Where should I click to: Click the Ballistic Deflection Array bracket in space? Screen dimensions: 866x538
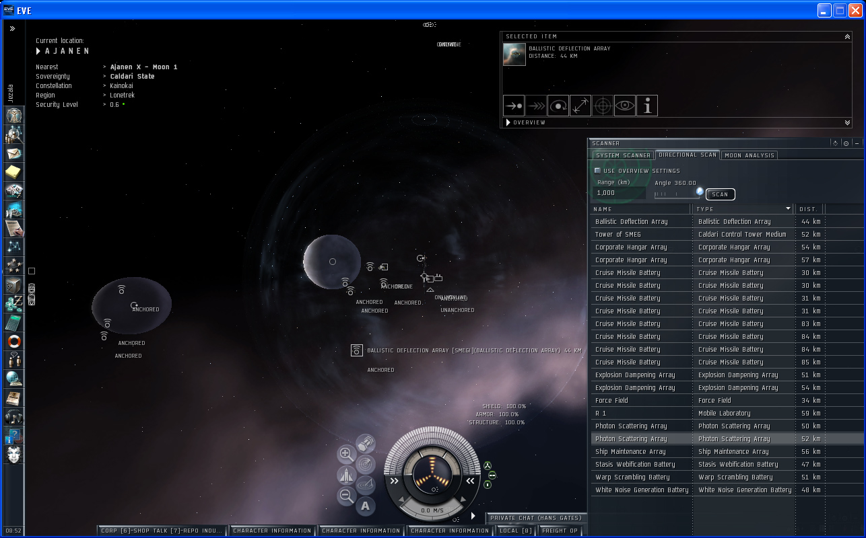357,350
